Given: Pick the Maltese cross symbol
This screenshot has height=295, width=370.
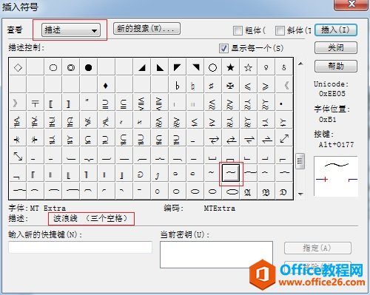Looking at the screenshot, I should (x=230, y=86).
